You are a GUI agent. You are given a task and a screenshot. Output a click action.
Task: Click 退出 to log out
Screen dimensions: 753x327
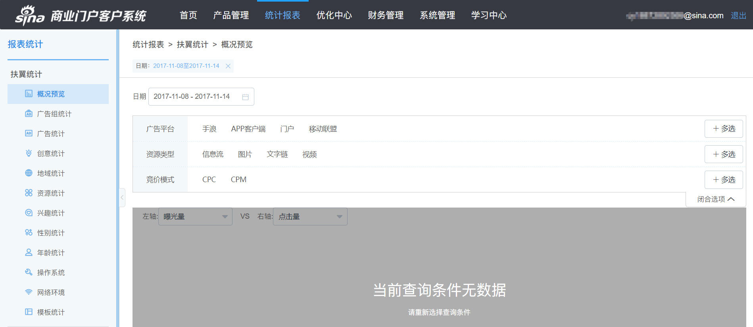[738, 15]
